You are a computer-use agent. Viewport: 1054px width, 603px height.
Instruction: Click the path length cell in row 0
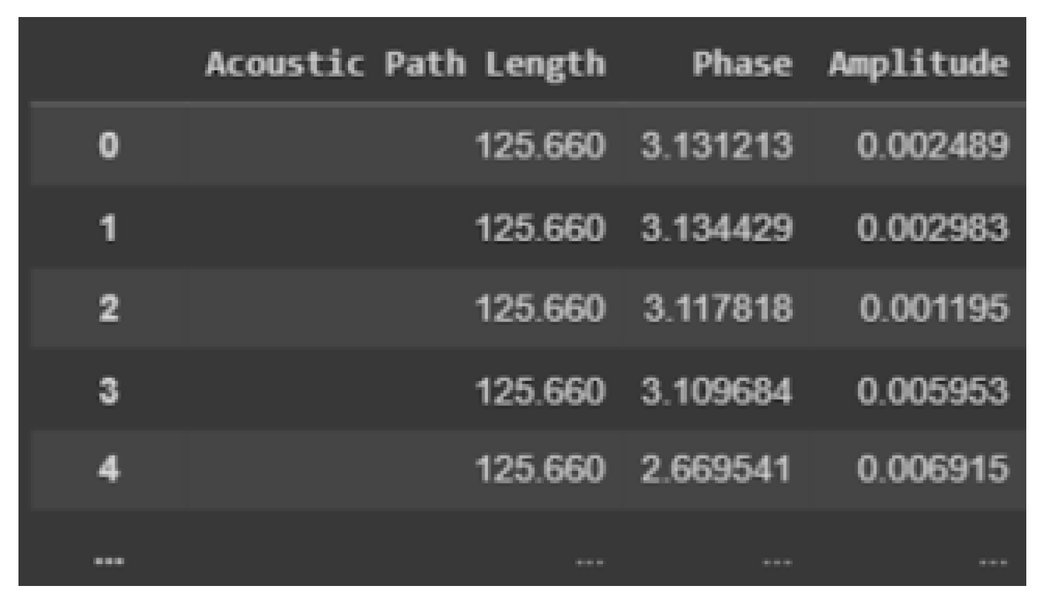(x=540, y=145)
